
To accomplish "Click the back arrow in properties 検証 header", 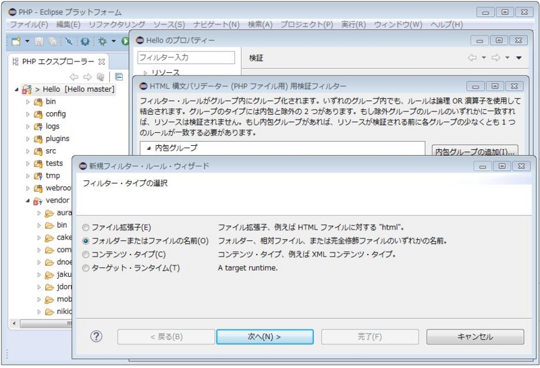I will (x=473, y=58).
